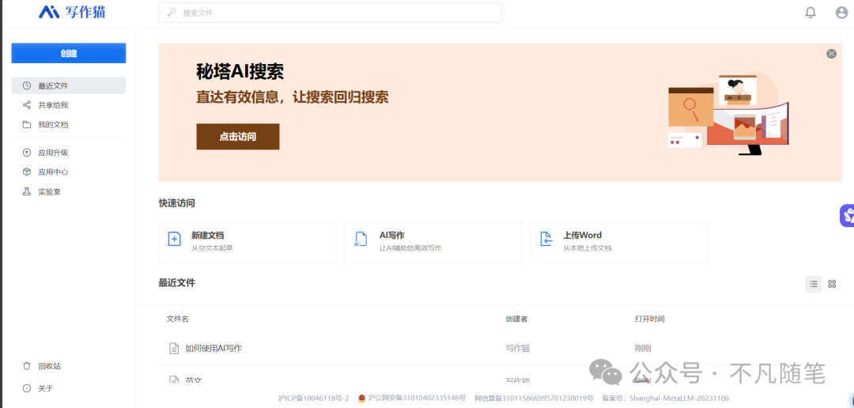Open 关于 in the sidebar
This screenshot has width=854, height=408.
click(x=46, y=388)
